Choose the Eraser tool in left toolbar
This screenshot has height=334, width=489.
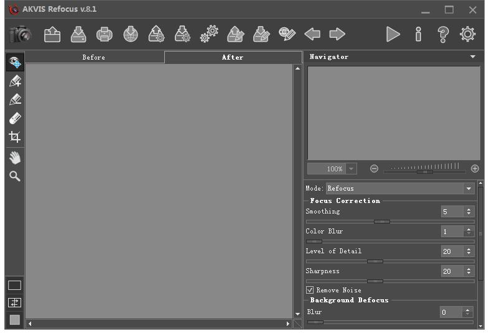[x=14, y=118]
